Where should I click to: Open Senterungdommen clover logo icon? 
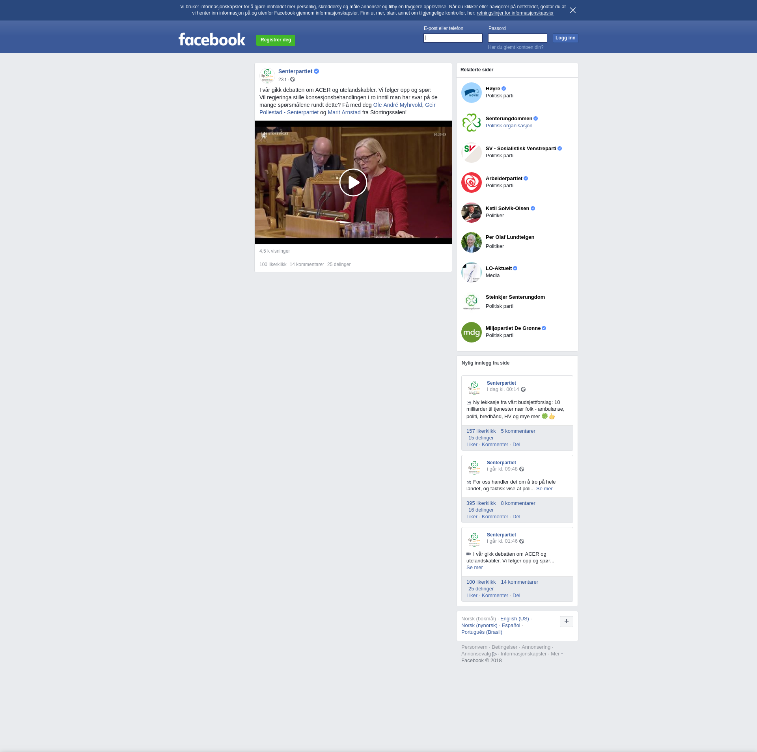point(472,123)
